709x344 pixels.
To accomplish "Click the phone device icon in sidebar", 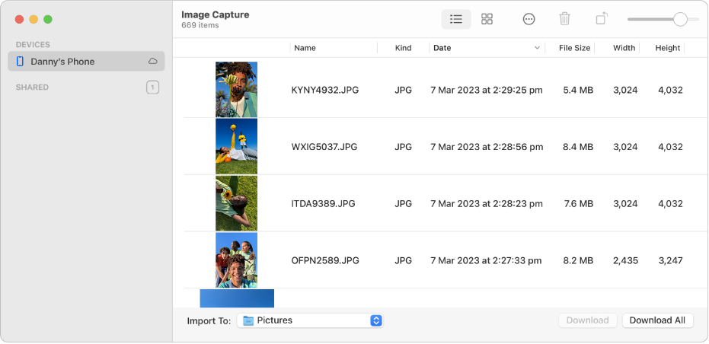I will (20, 61).
